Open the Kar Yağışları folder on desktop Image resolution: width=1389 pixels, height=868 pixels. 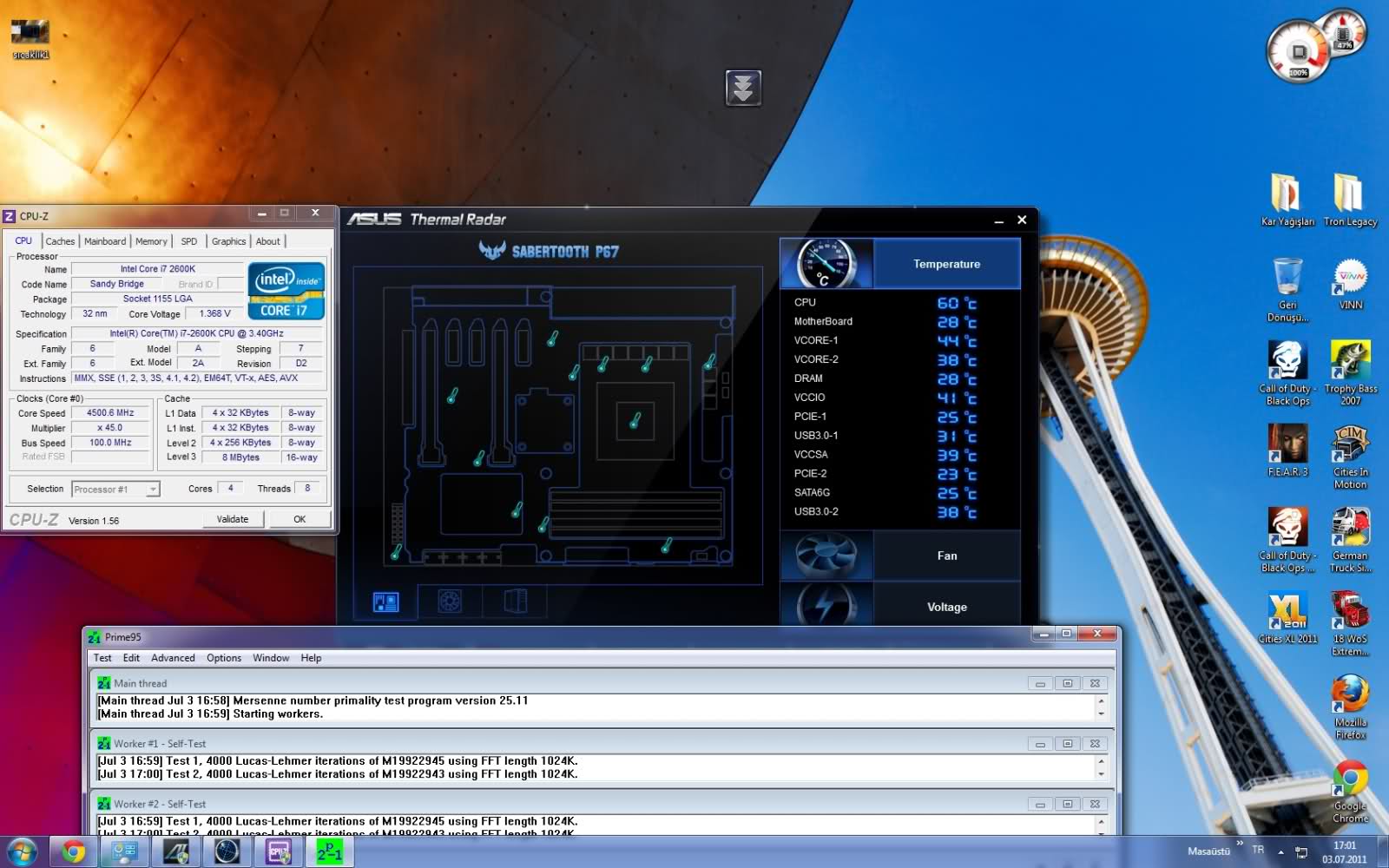[1287, 200]
